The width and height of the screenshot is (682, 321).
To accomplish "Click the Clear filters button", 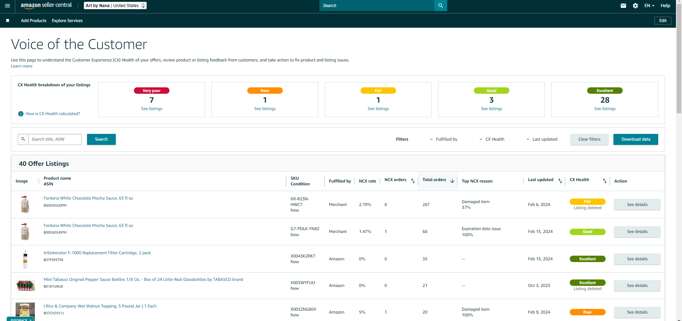I will pyautogui.click(x=589, y=139).
